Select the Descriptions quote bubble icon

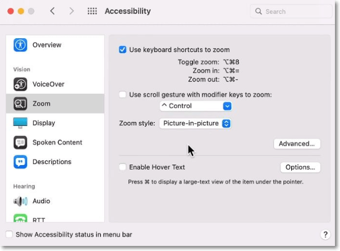tap(20, 162)
